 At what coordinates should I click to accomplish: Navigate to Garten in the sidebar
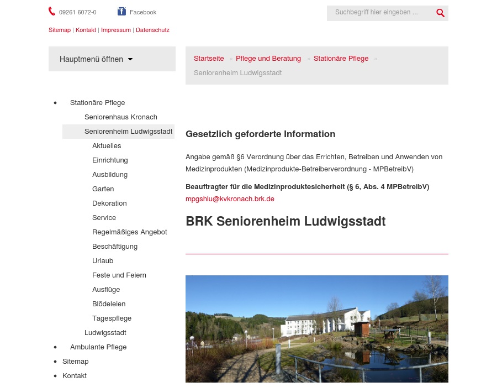103,189
